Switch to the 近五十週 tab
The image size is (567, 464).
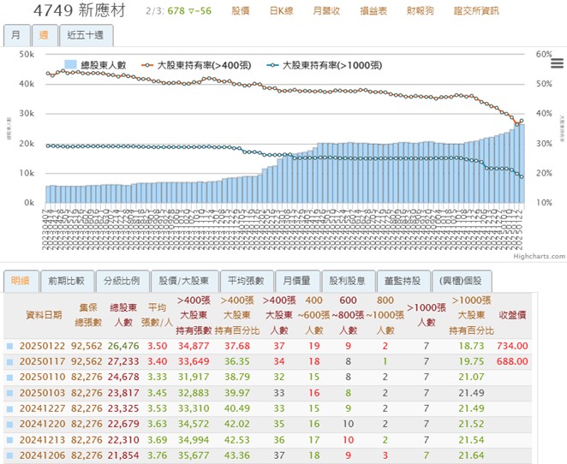[86, 35]
